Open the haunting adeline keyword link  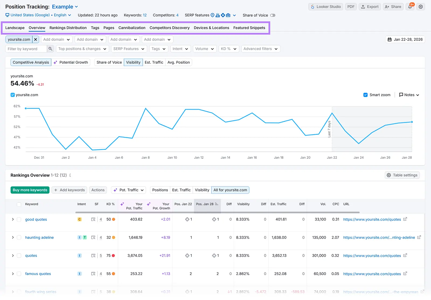[x=39, y=237]
